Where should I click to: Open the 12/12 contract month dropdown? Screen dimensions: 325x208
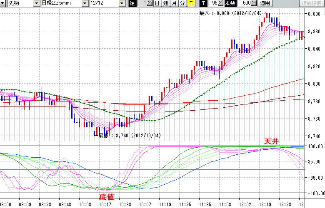click(x=122, y=3)
